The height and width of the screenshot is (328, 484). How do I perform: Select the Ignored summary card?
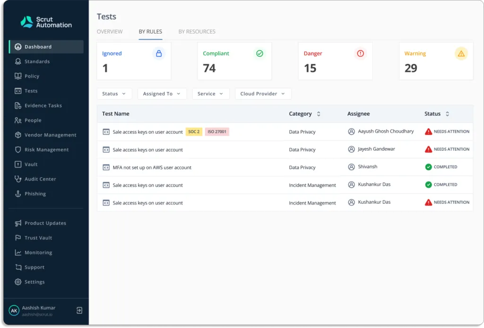coord(134,61)
